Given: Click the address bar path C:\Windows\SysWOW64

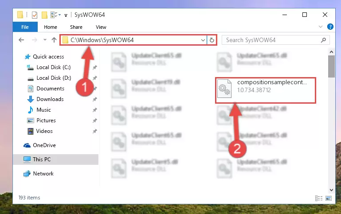Looking at the screenshot, I should point(102,40).
